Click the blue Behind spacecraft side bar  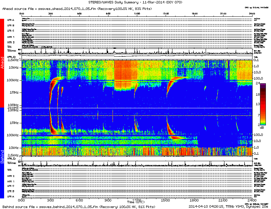[x=2, y=153]
